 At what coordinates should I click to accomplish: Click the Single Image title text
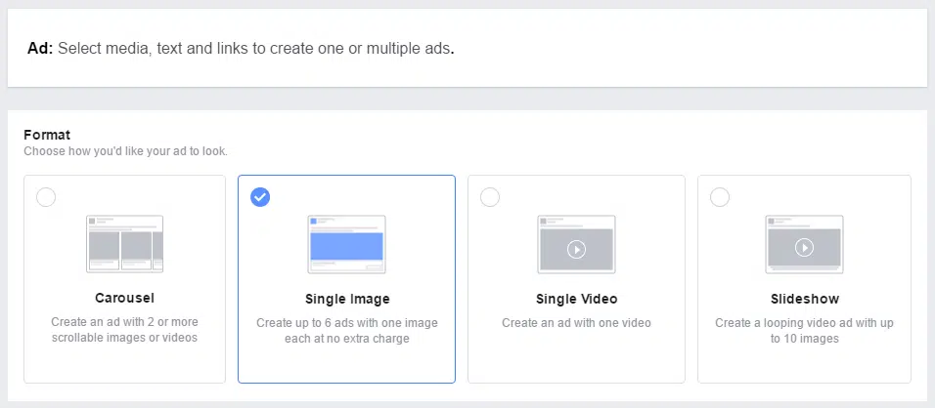(x=347, y=299)
